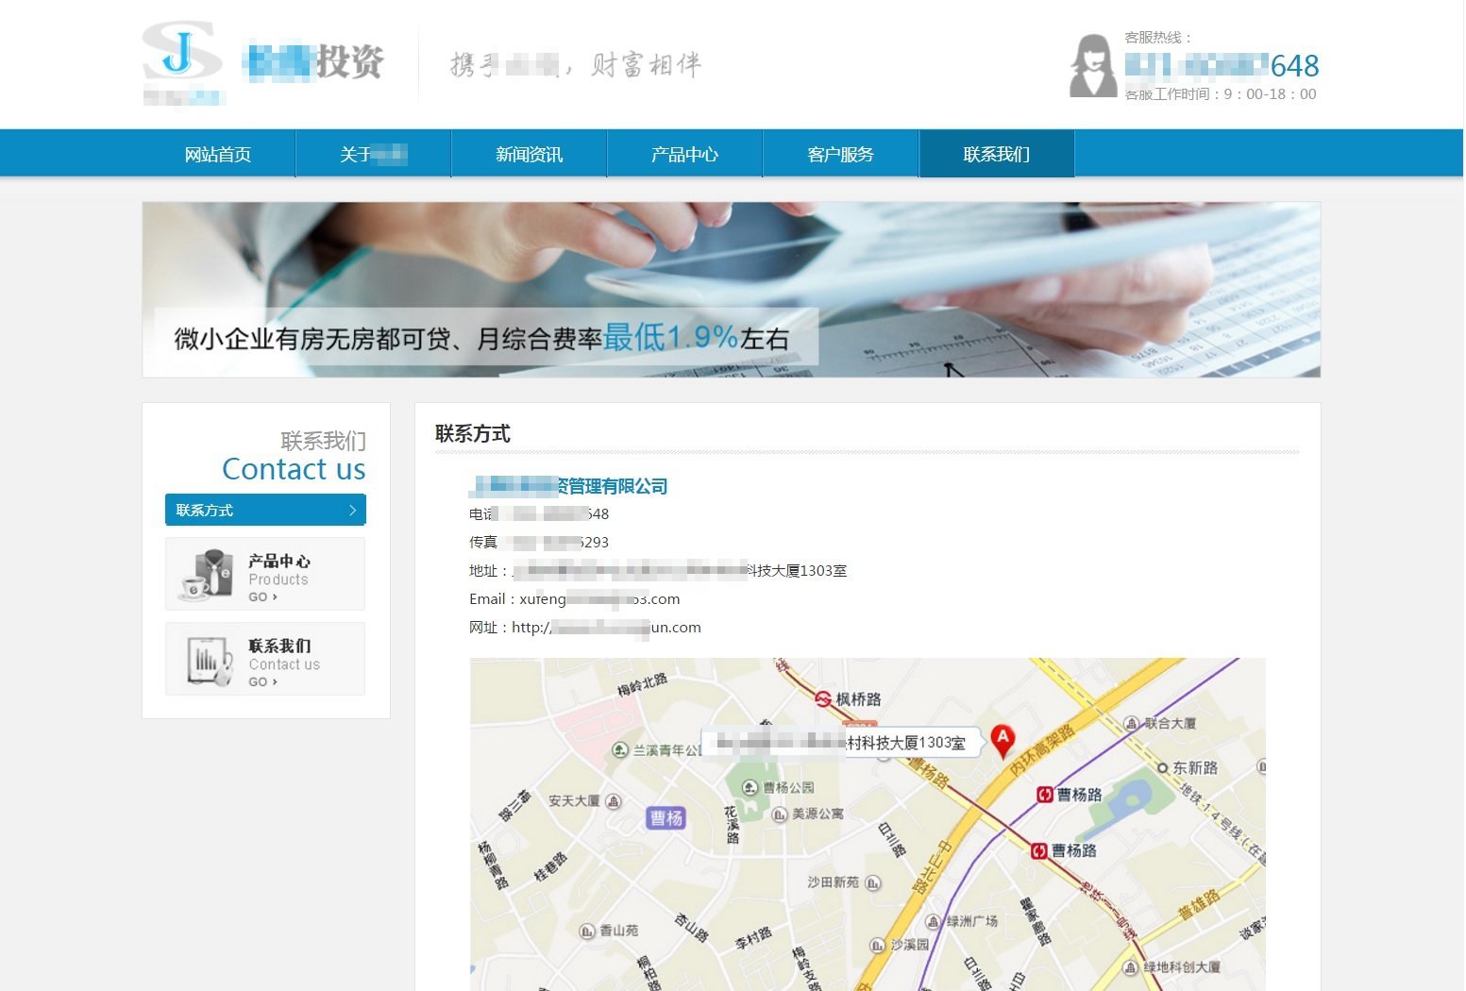This screenshot has width=1466, height=991.
Task: Click the 曹杨路 metro station icon
Action: coord(1043,794)
